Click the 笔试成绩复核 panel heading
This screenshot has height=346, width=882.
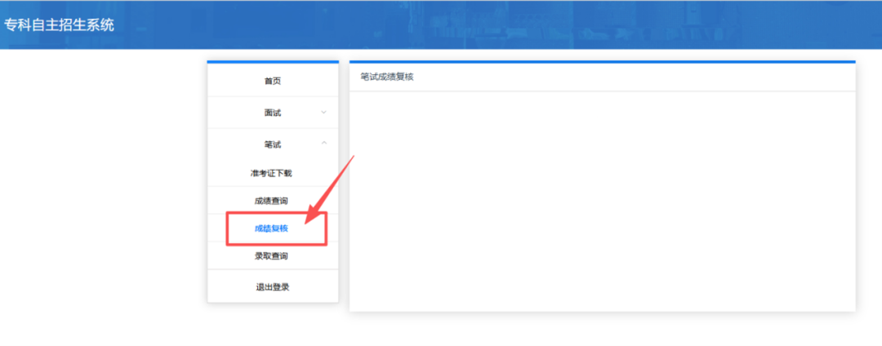tap(387, 77)
